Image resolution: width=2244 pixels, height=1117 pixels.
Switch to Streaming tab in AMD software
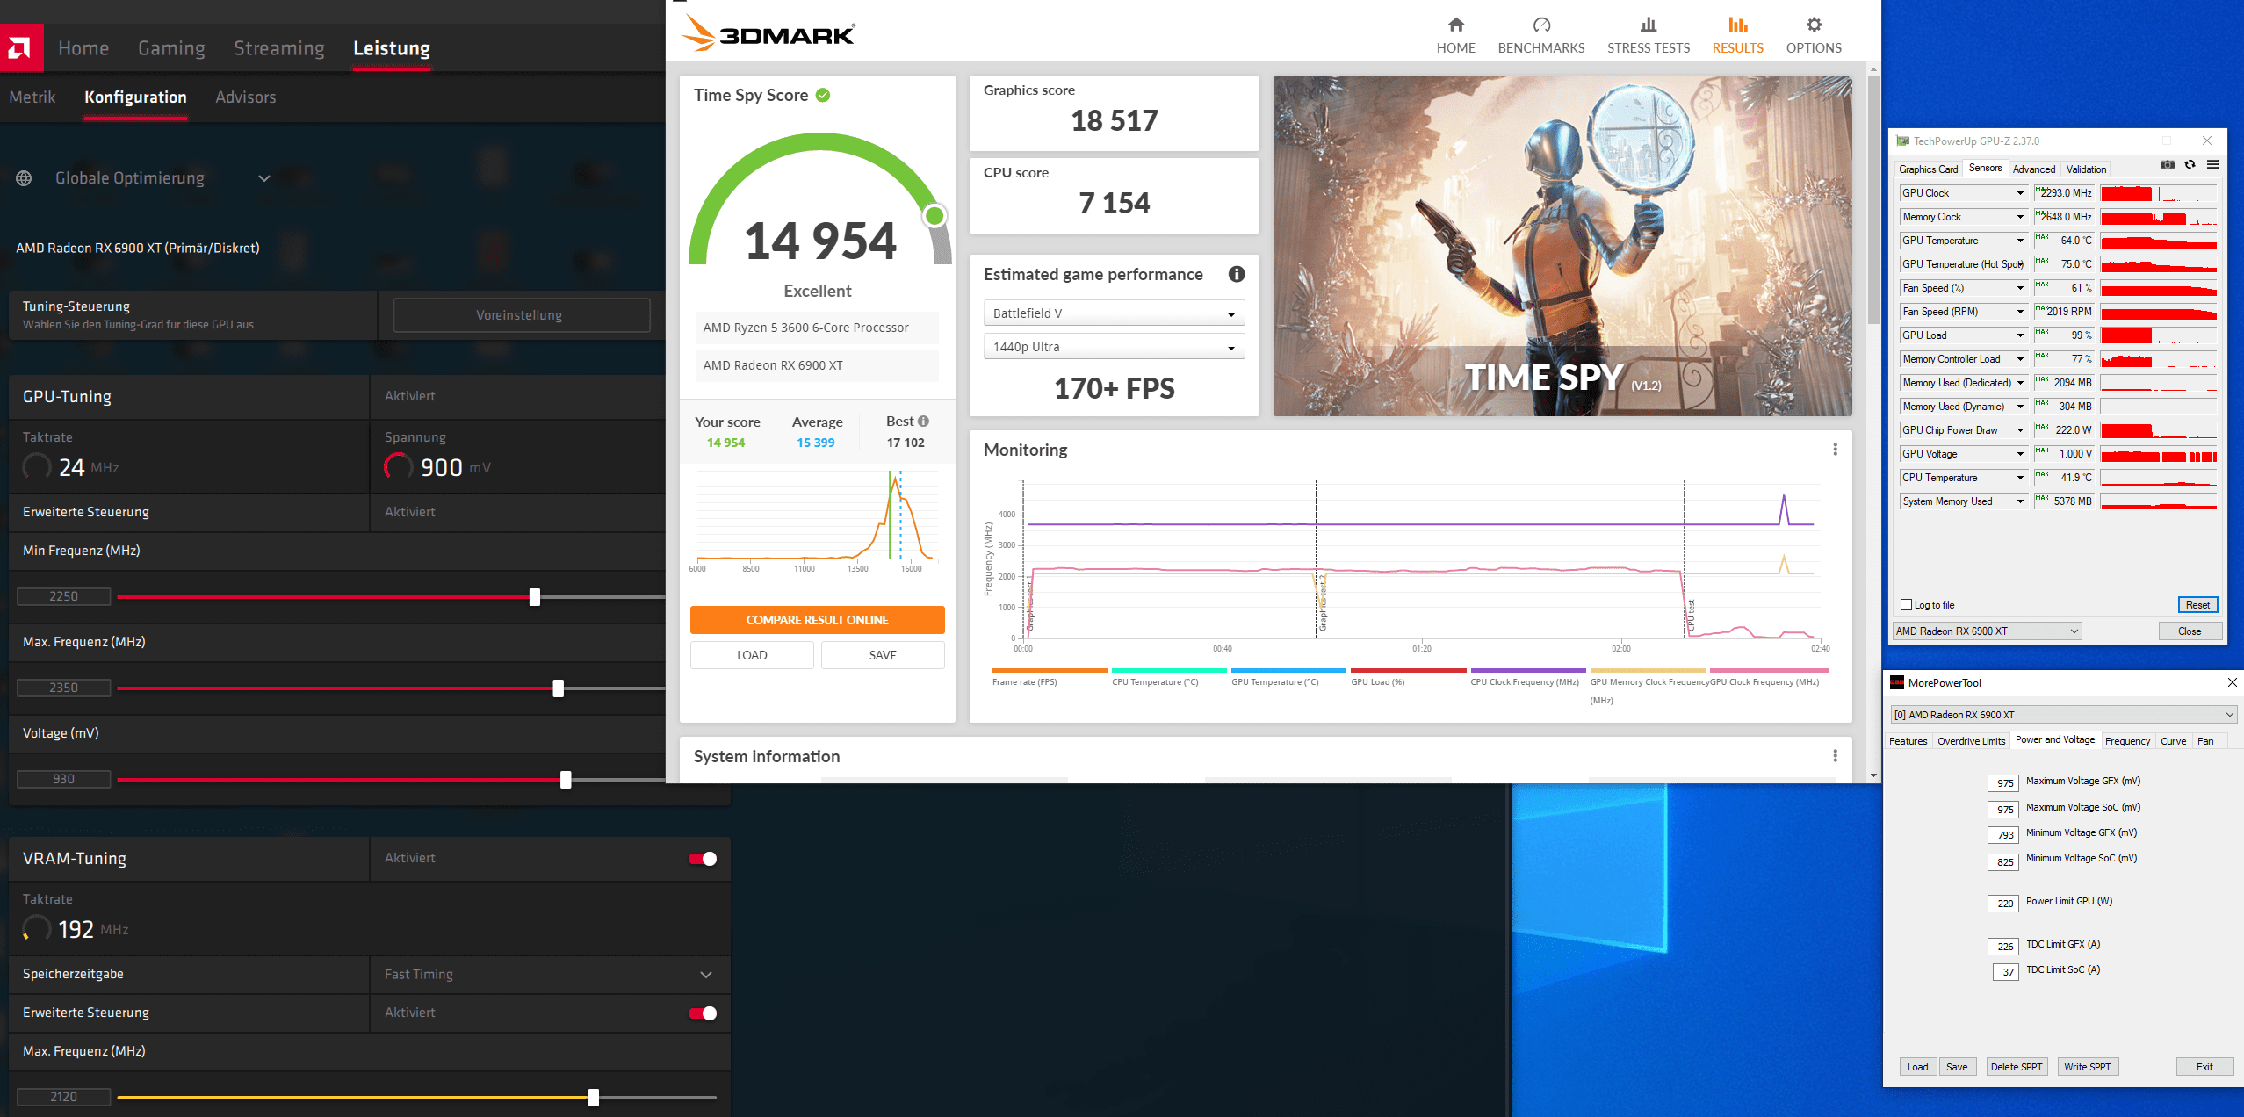click(278, 48)
